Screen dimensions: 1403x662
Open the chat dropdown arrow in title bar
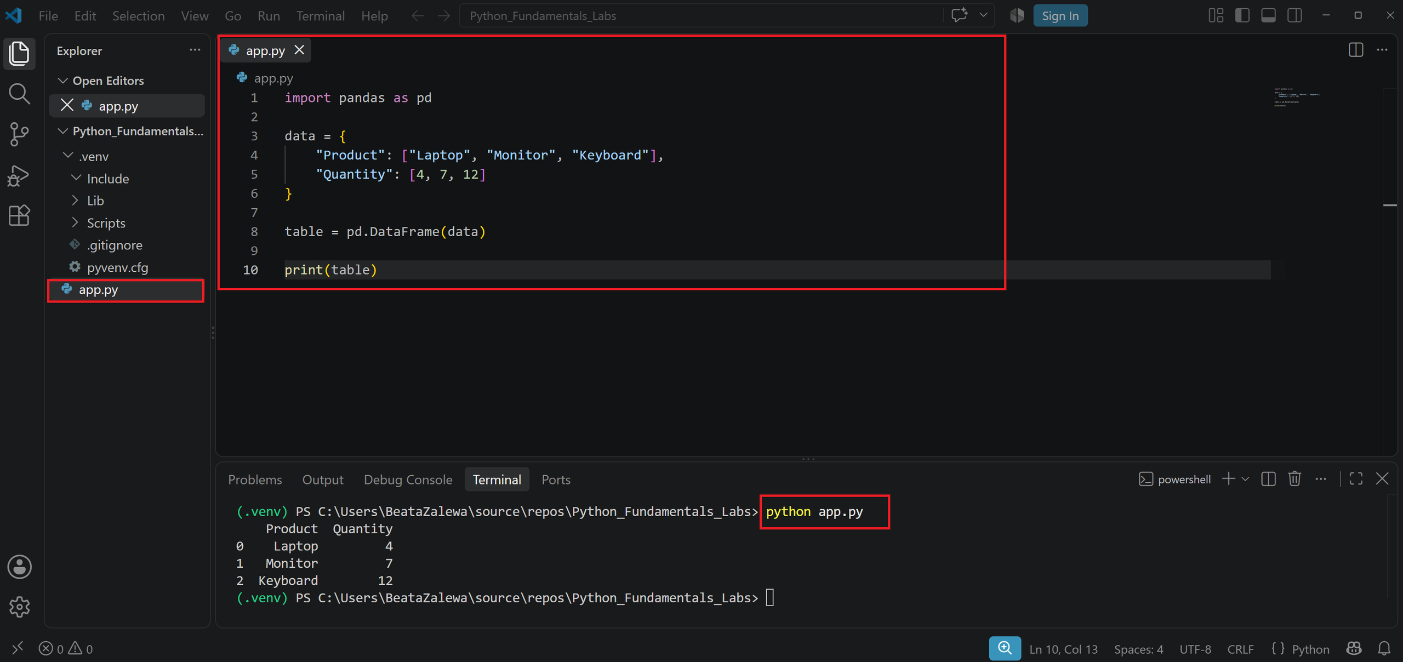click(x=984, y=15)
